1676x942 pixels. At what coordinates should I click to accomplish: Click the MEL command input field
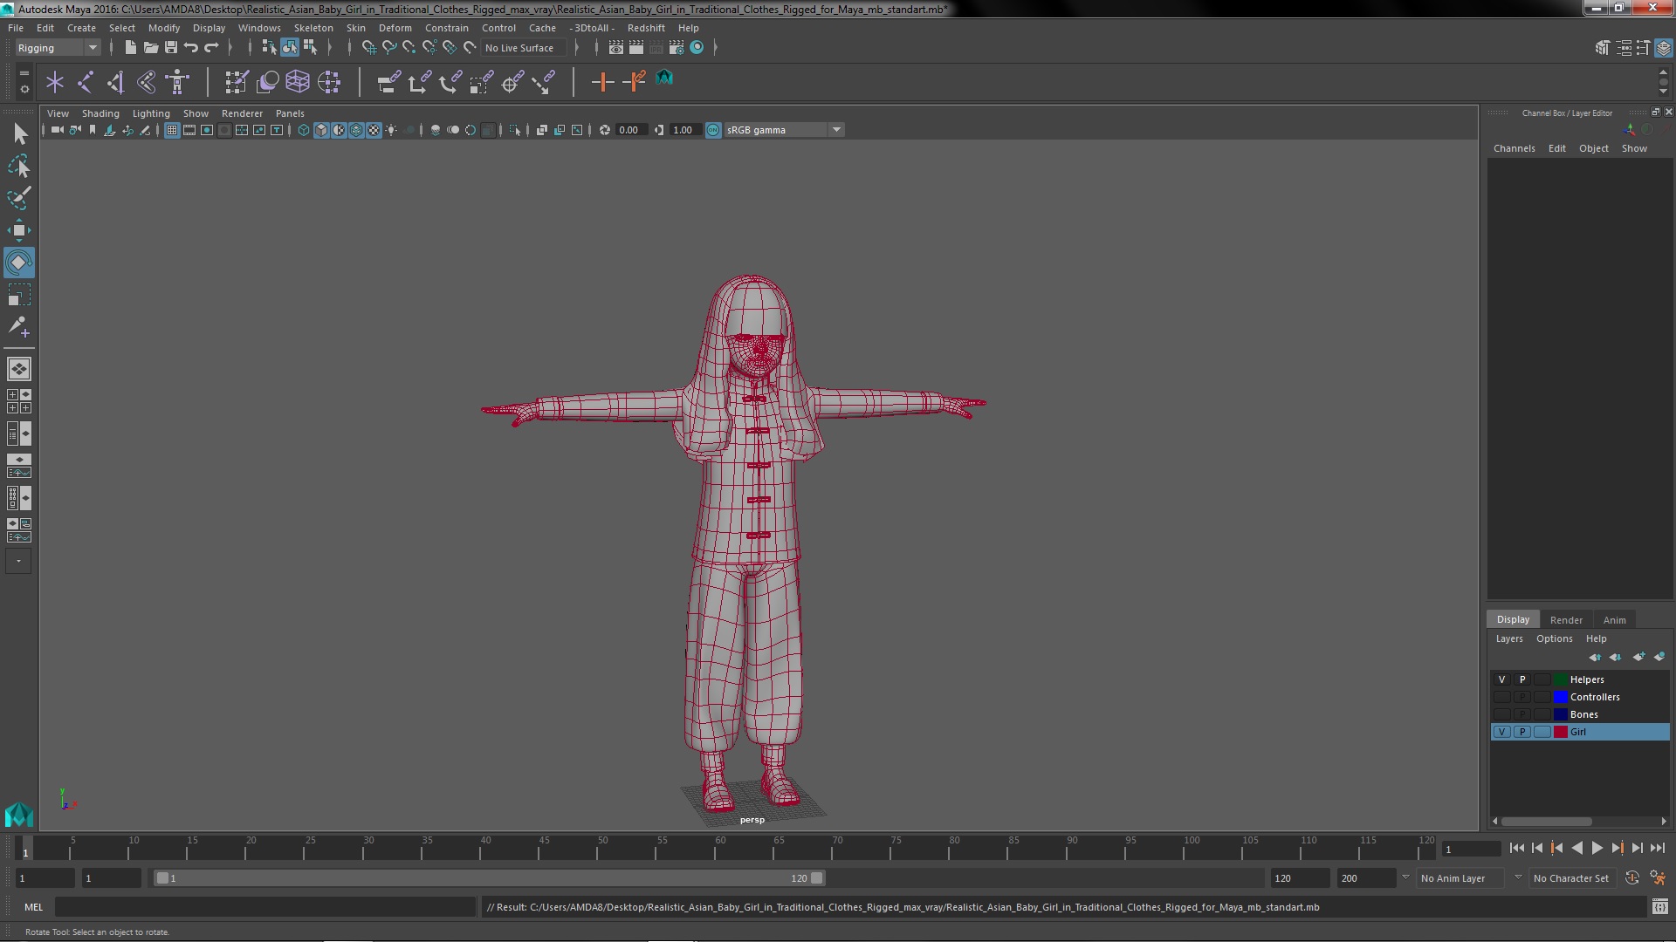265,907
